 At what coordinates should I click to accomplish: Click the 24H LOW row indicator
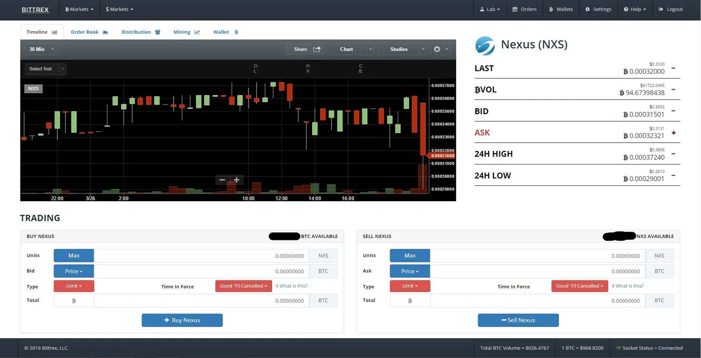click(x=673, y=175)
